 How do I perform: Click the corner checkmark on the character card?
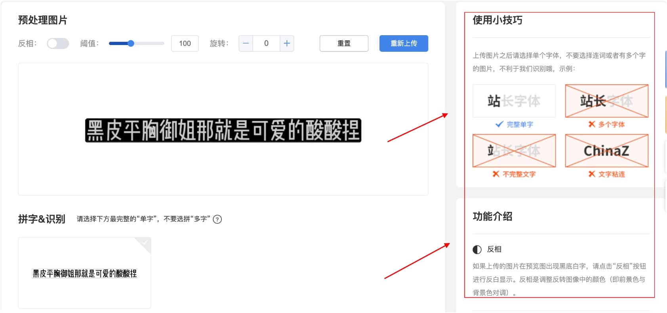[144, 243]
